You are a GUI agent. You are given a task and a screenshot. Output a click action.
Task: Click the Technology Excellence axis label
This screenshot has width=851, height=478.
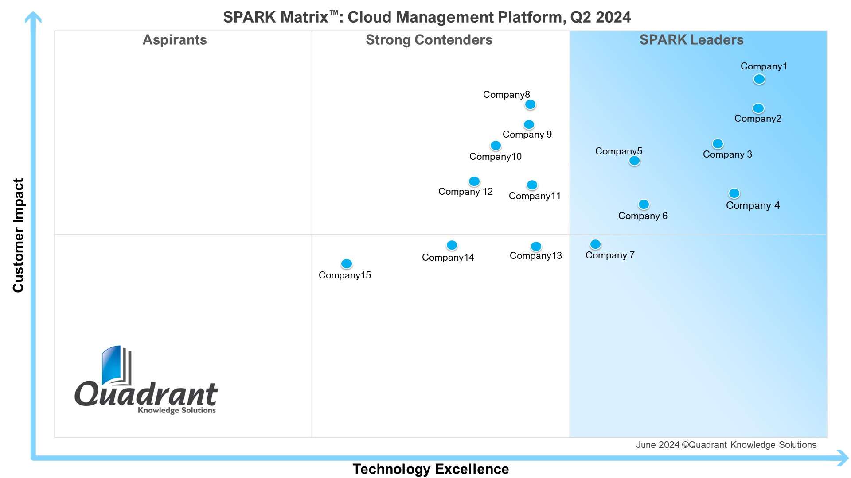430,469
